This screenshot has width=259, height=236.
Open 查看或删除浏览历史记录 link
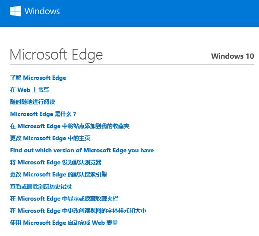pyautogui.click(x=41, y=186)
